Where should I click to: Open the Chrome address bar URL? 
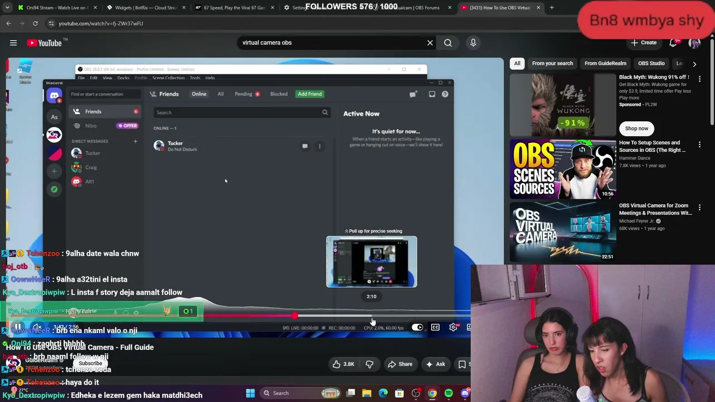101,23
